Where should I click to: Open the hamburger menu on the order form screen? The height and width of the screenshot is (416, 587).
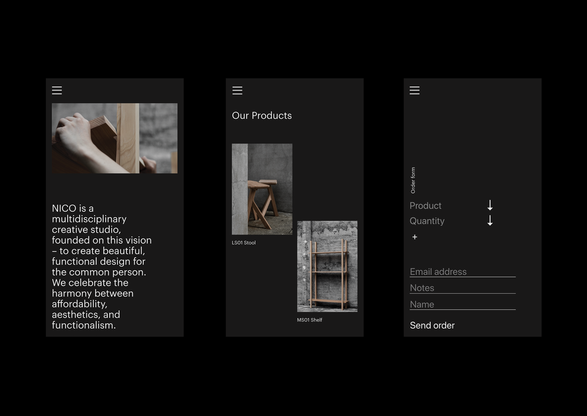415,91
